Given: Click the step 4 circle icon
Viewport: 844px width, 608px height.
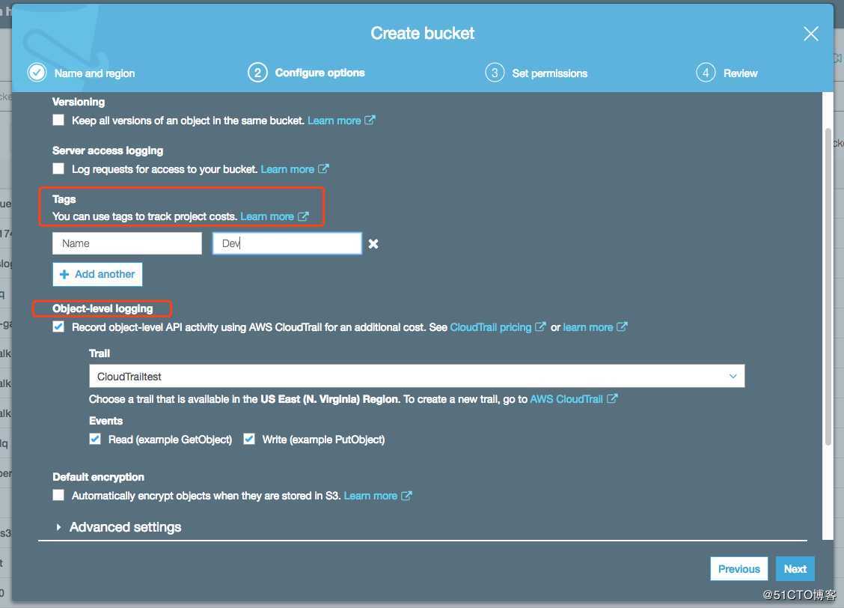Looking at the screenshot, I should click(x=705, y=72).
